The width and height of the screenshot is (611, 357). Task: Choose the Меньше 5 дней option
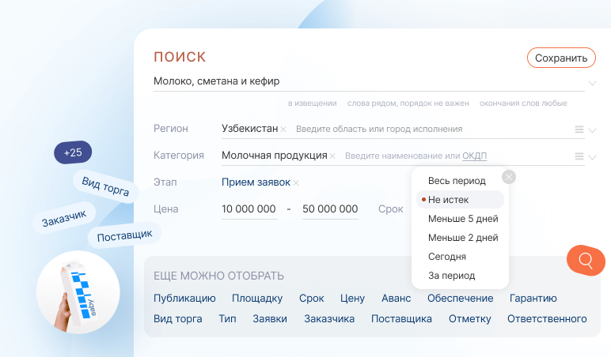(463, 219)
